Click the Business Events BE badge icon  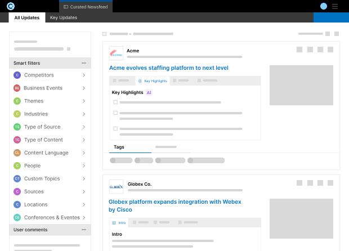(17, 88)
